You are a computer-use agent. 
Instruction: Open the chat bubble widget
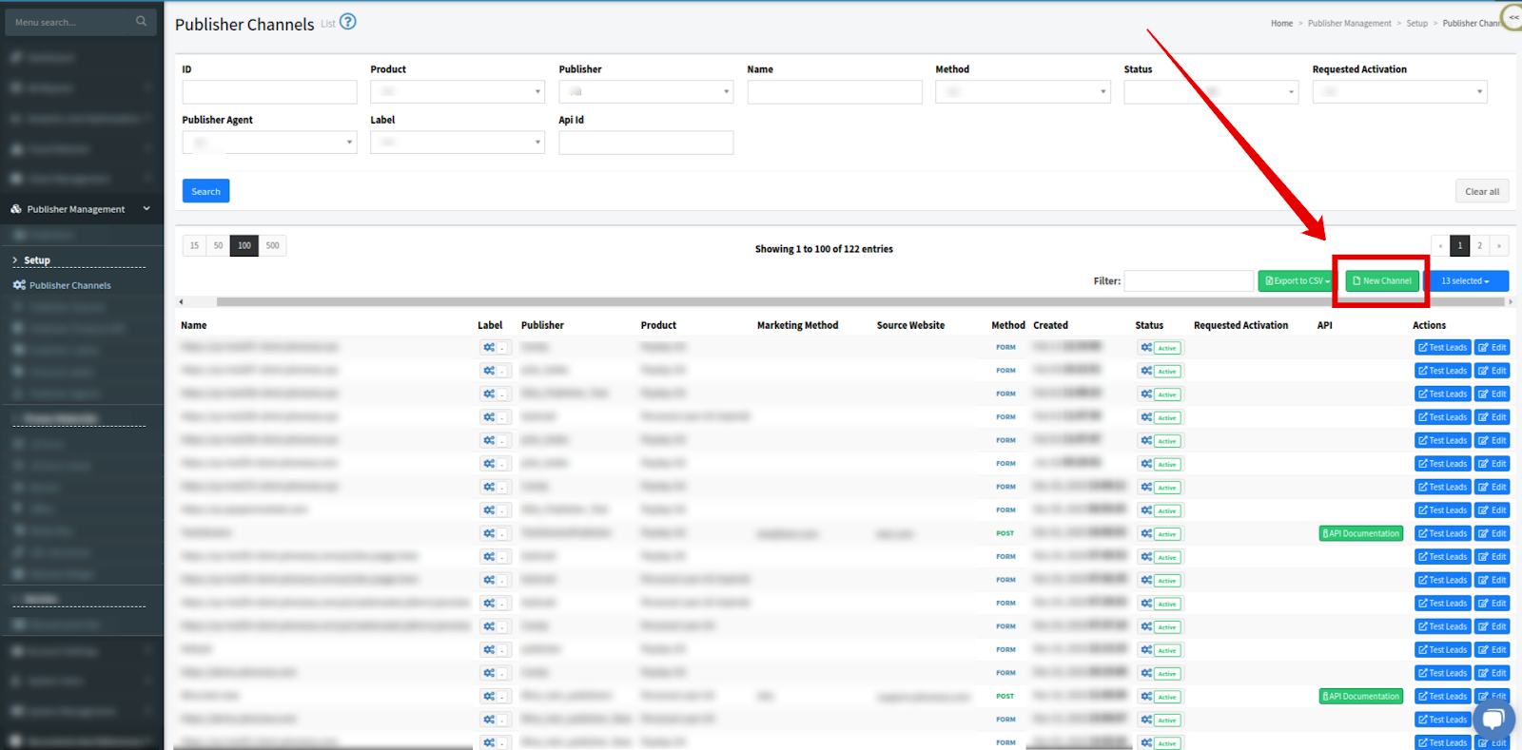1493,719
